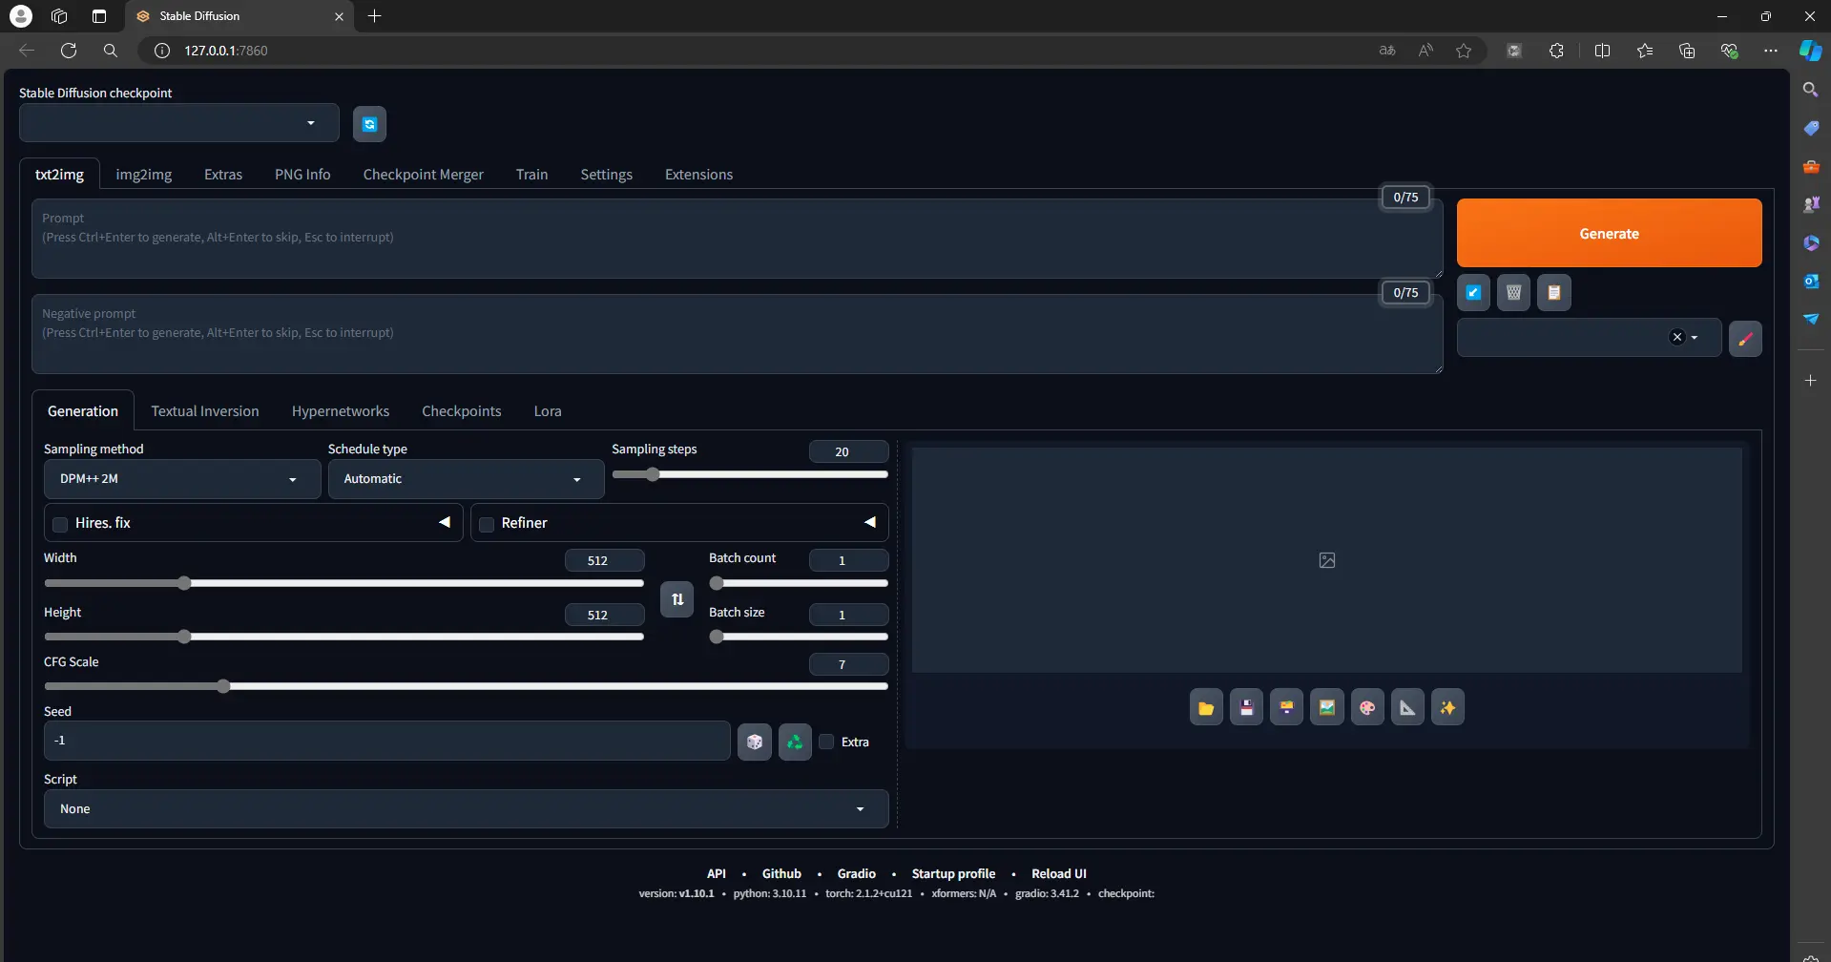Refresh the browser page

69,51
